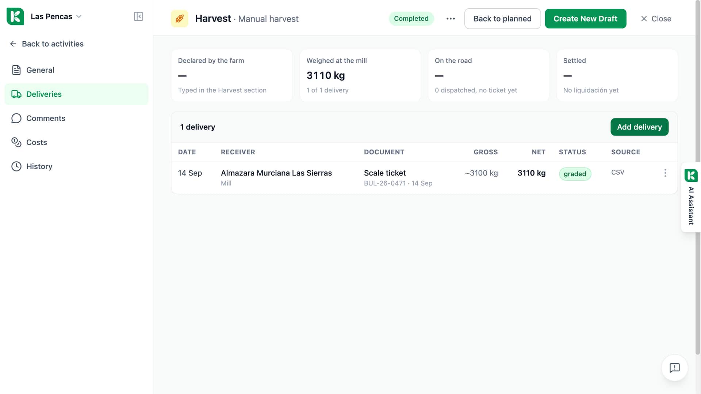
Task: Click the Las Pencas K logo icon
Action: 15,16
